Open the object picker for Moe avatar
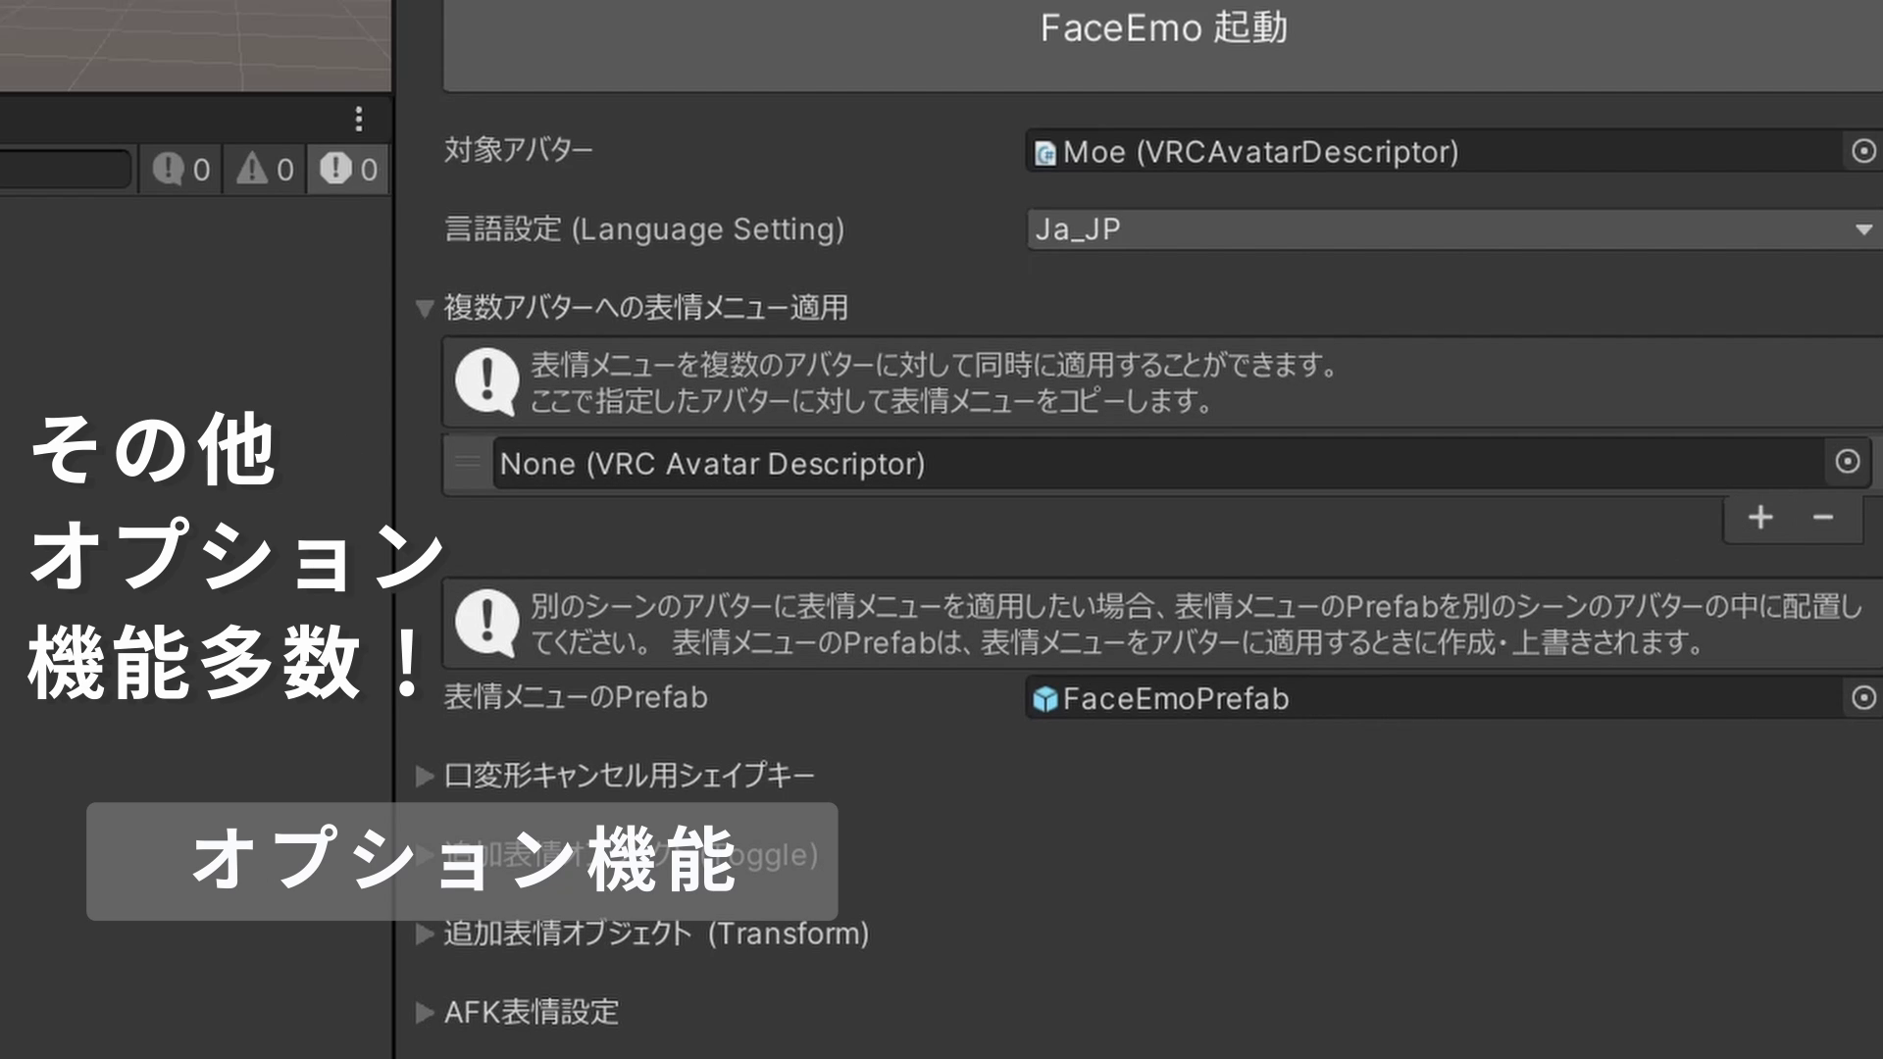Image resolution: width=1883 pixels, height=1059 pixels. click(1861, 152)
